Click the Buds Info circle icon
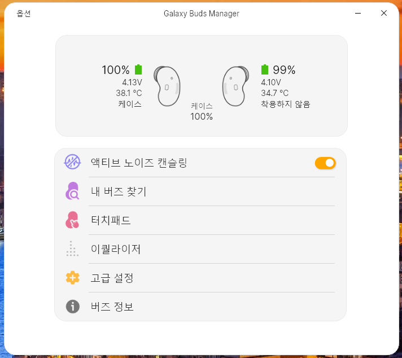This screenshot has width=402, height=358. (72, 307)
